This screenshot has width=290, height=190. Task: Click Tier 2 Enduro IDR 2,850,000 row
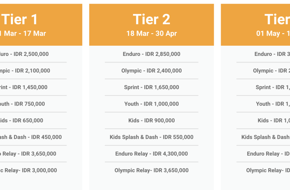click(x=151, y=54)
